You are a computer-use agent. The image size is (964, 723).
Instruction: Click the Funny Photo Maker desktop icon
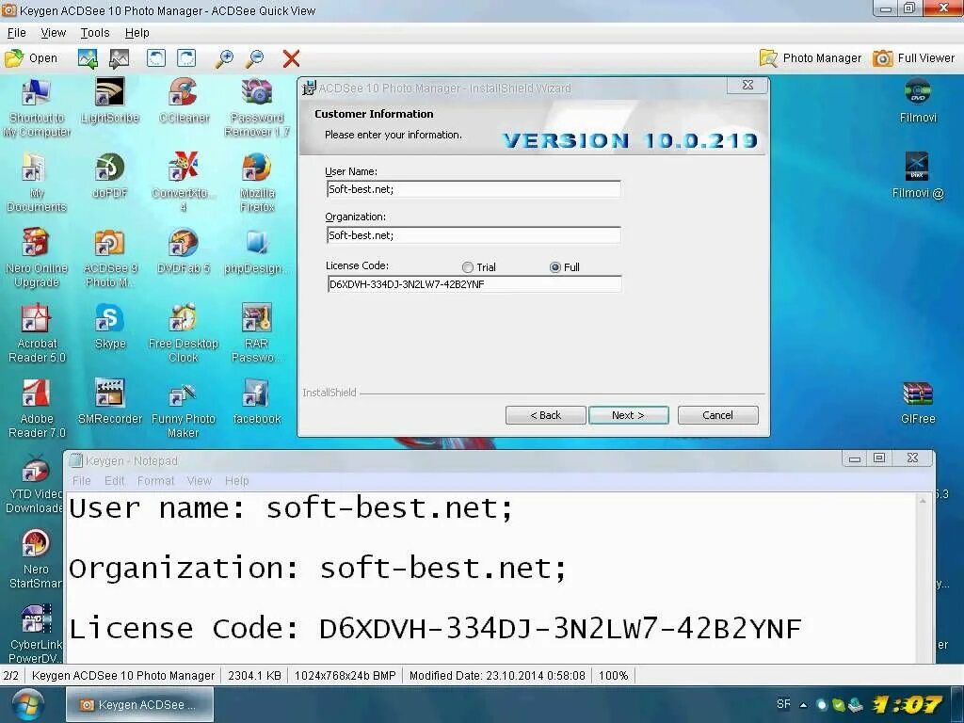point(184,409)
